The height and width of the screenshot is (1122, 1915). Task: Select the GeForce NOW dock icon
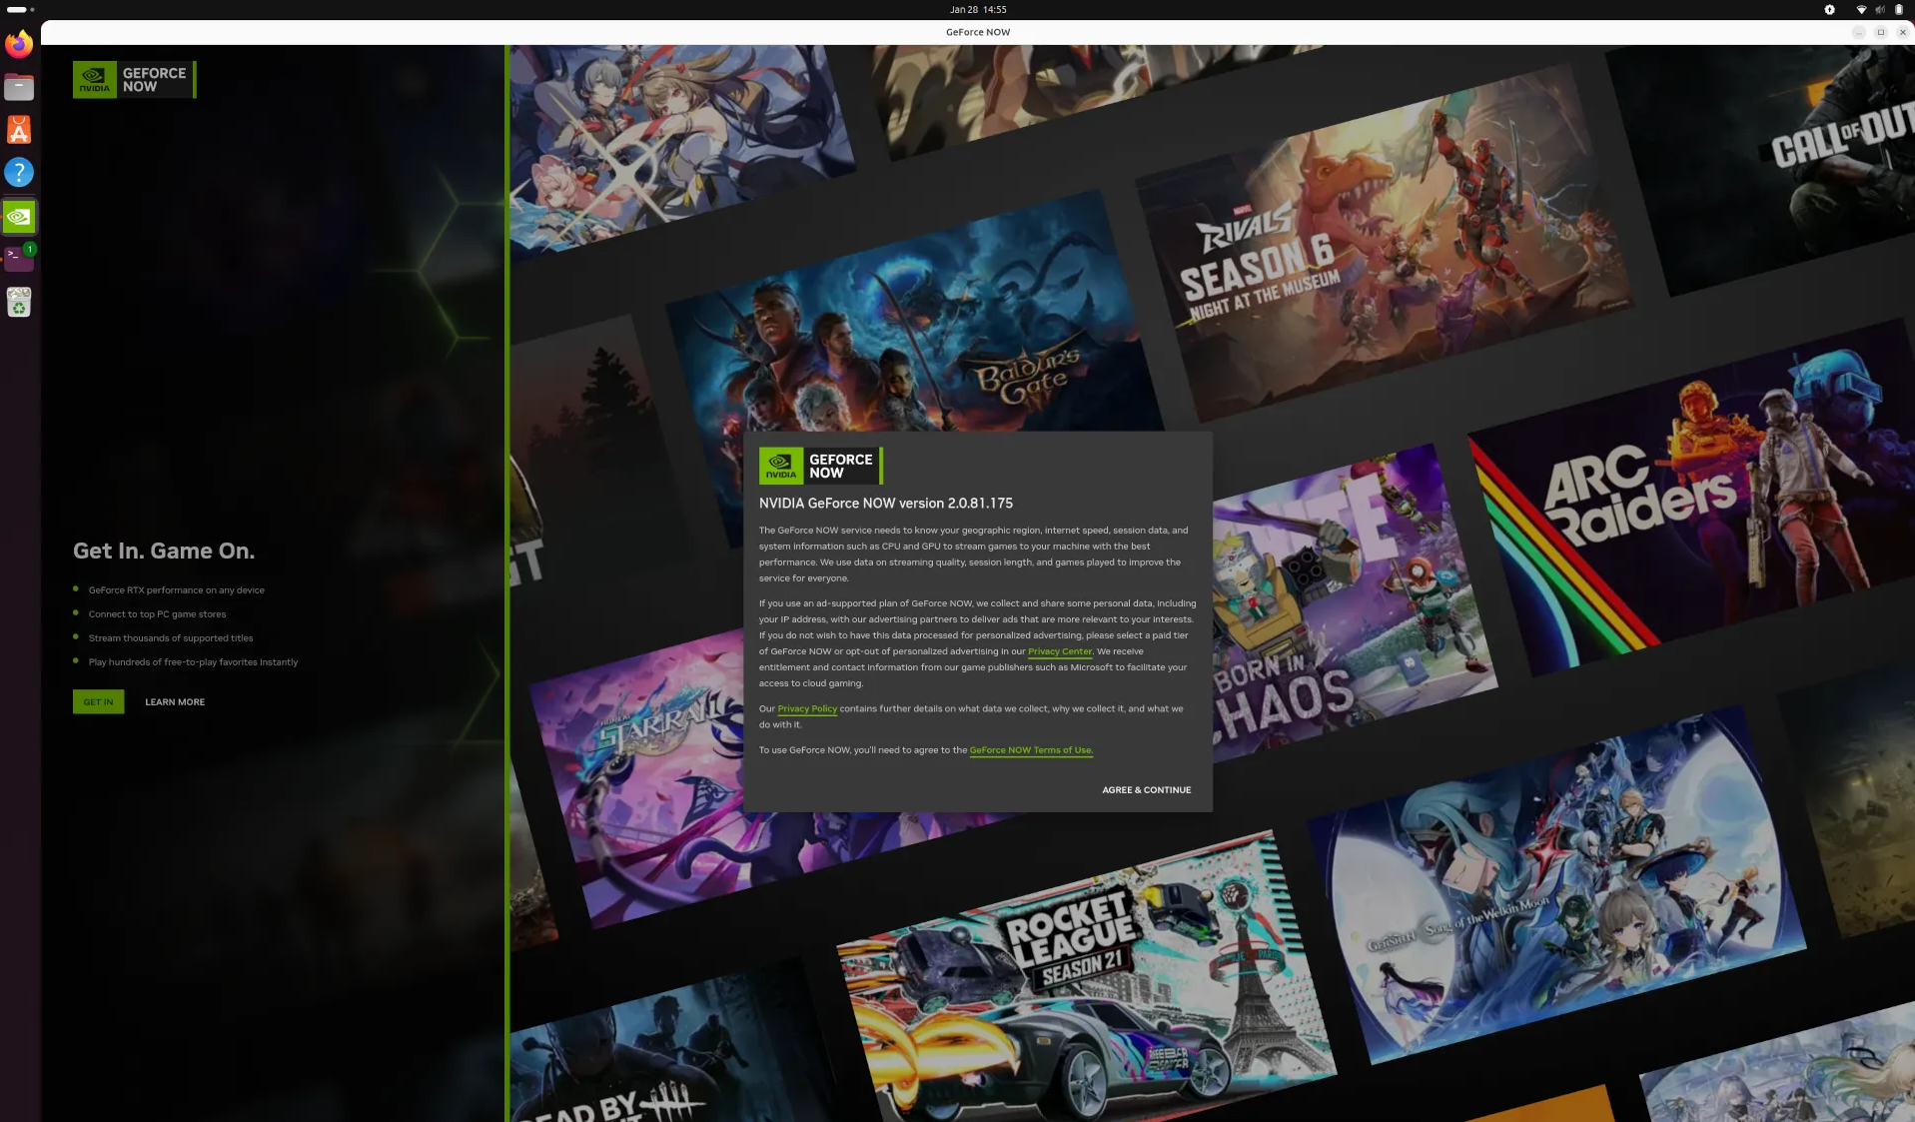[x=19, y=217]
